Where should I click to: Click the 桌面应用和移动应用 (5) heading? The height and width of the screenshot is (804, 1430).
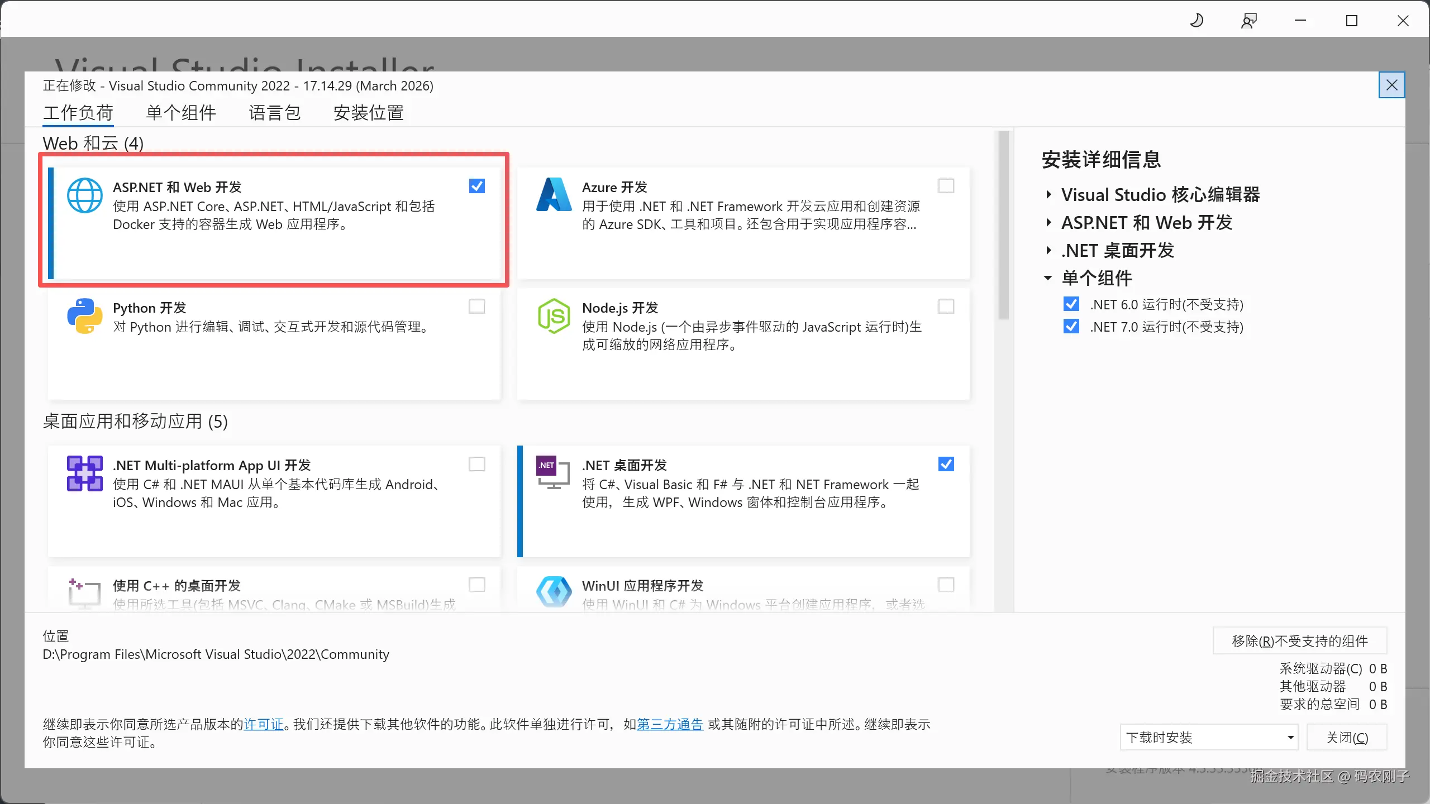(135, 422)
